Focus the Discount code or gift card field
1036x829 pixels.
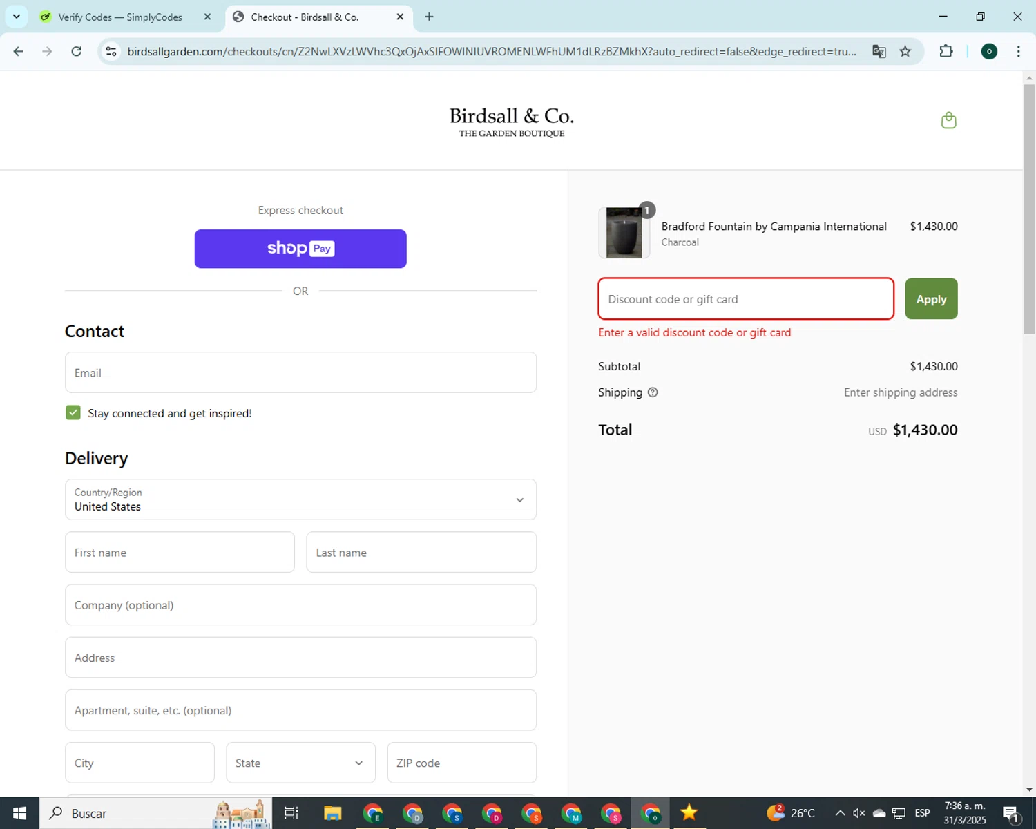coord(746,299)
